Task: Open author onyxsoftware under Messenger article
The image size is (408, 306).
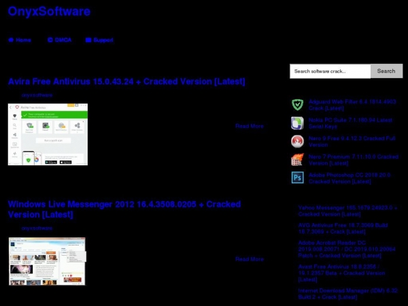Action: click(x=37, y=228)
